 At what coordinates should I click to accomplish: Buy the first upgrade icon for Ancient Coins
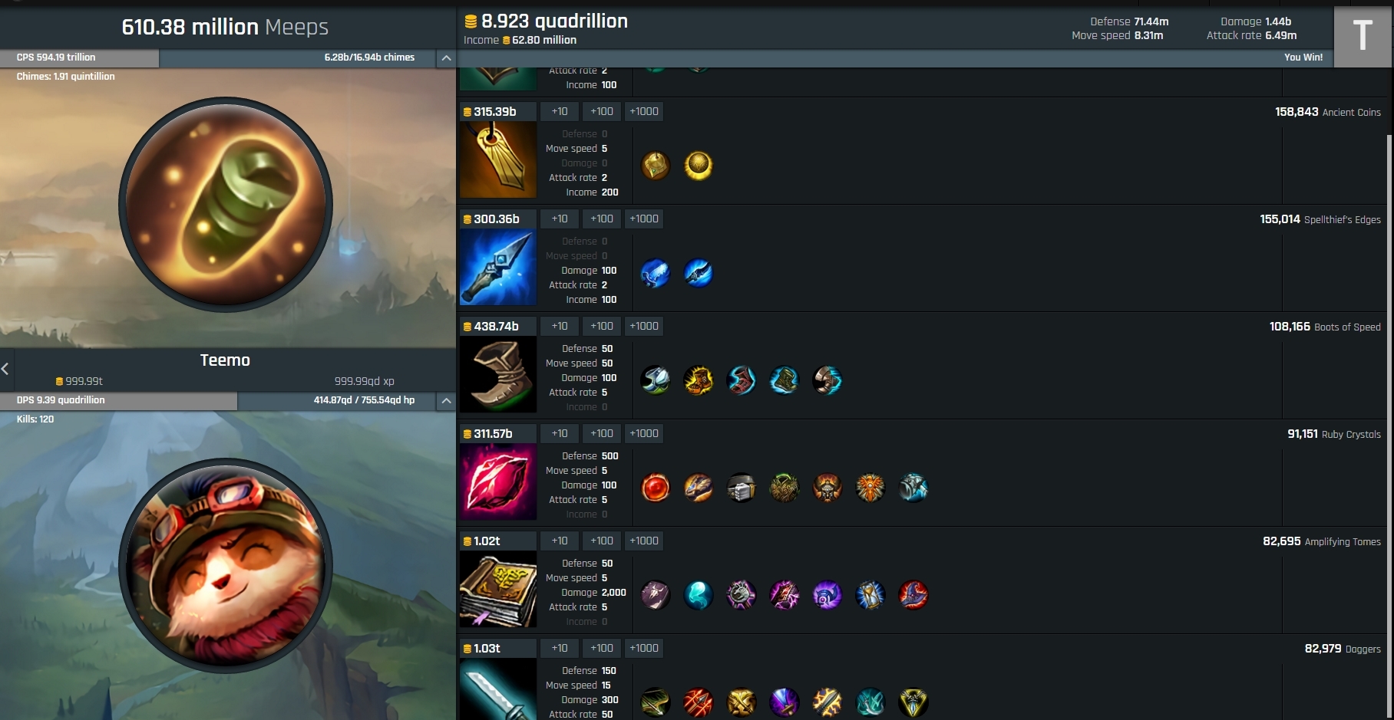point(656,166)
